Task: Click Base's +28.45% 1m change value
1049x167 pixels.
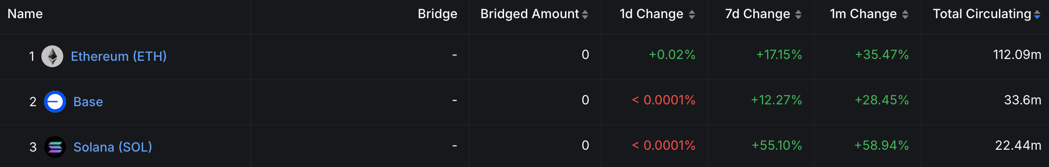Action: 882,100
